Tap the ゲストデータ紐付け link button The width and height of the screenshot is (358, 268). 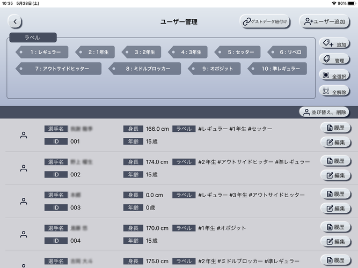[265, 22]
